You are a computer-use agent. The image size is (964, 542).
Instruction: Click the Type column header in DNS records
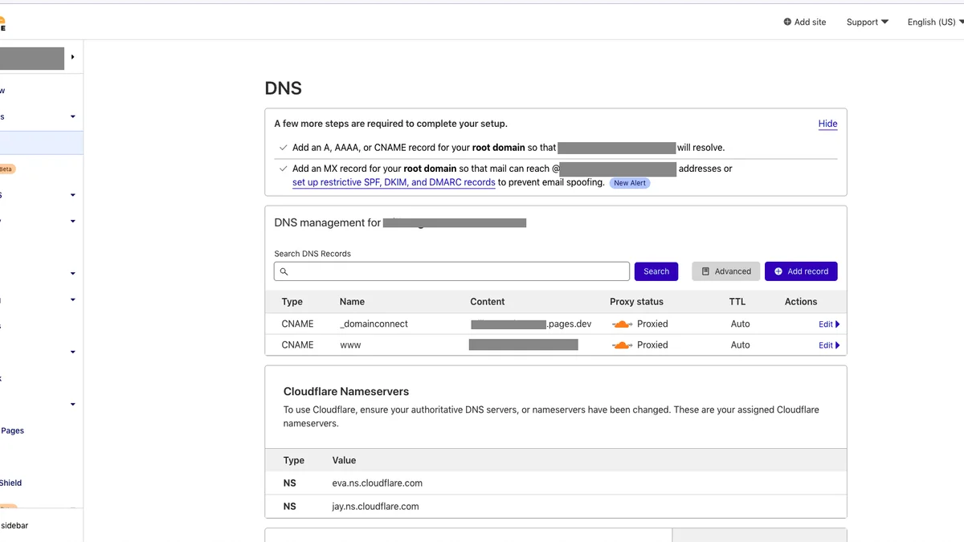coord(292,302)
